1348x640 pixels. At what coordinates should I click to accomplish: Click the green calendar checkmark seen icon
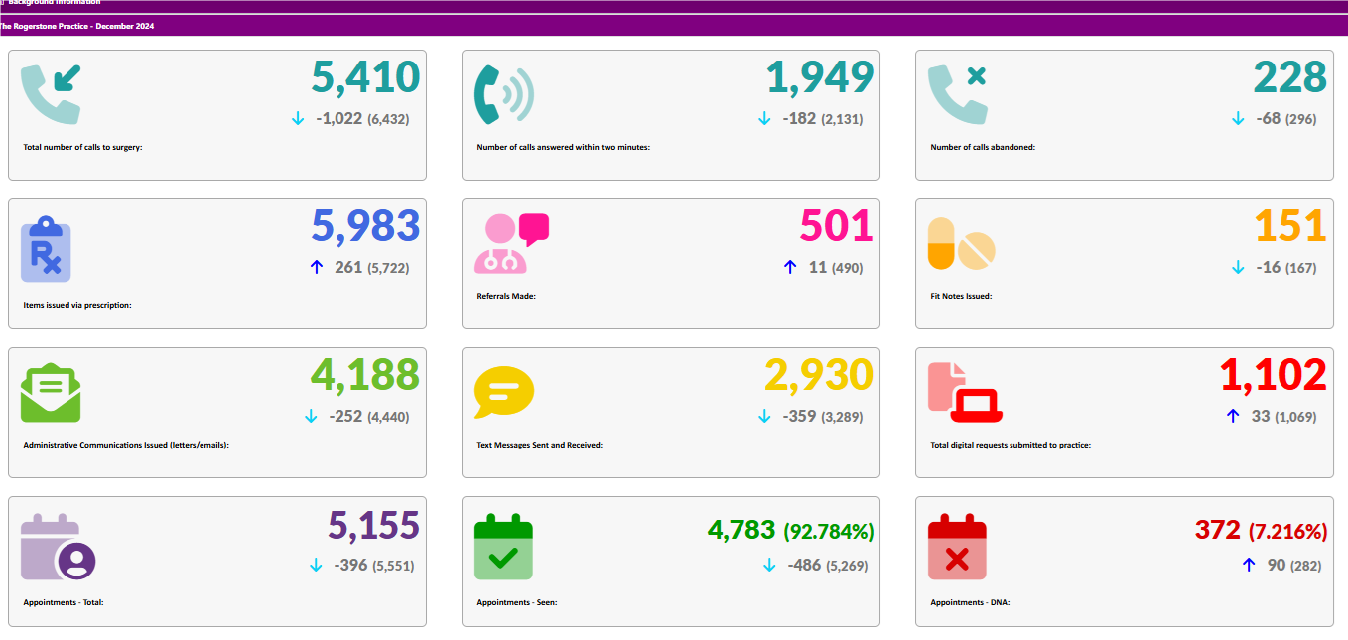point(503,547)
